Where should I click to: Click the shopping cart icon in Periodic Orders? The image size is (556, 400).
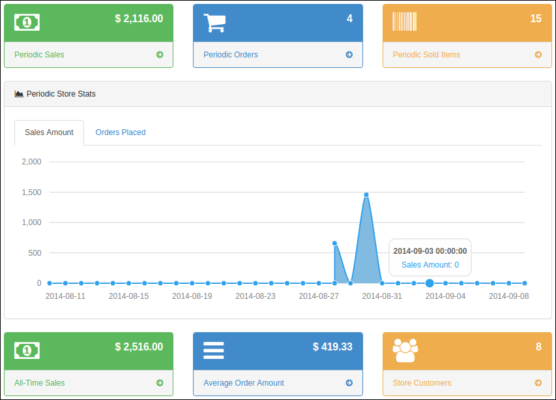(x=214, y=22)
